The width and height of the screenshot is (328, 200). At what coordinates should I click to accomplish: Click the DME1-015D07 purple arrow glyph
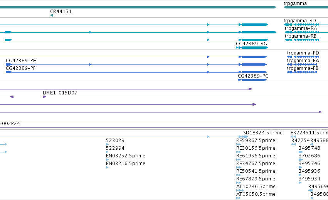coord(44,97)
